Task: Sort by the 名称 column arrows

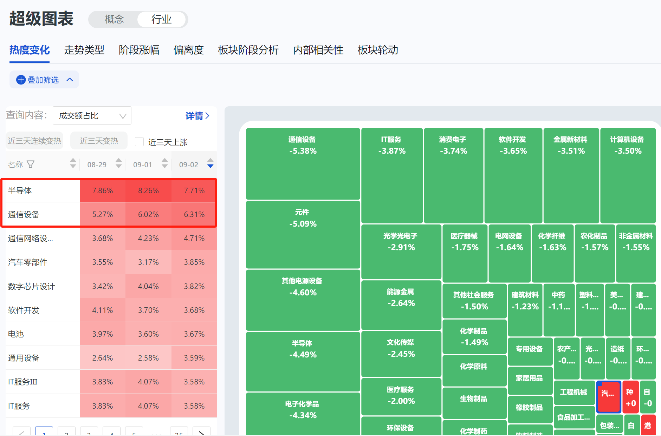Action: point(73,163)
